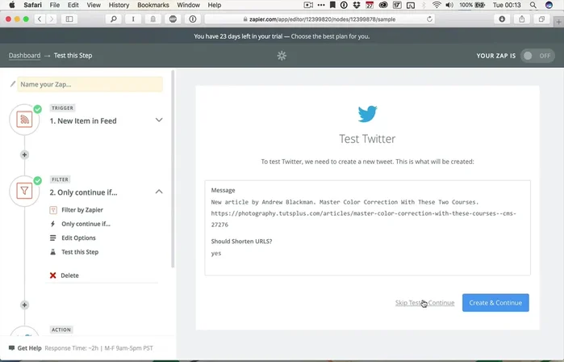The height and width of the screenshot is (362, 564).
Task: Click the RSS trigger step icon
Action: click(x=25, y=120)
